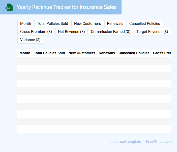Choose the Renewals tag
Screen dimensions: 177x152
tap(115, 24)
